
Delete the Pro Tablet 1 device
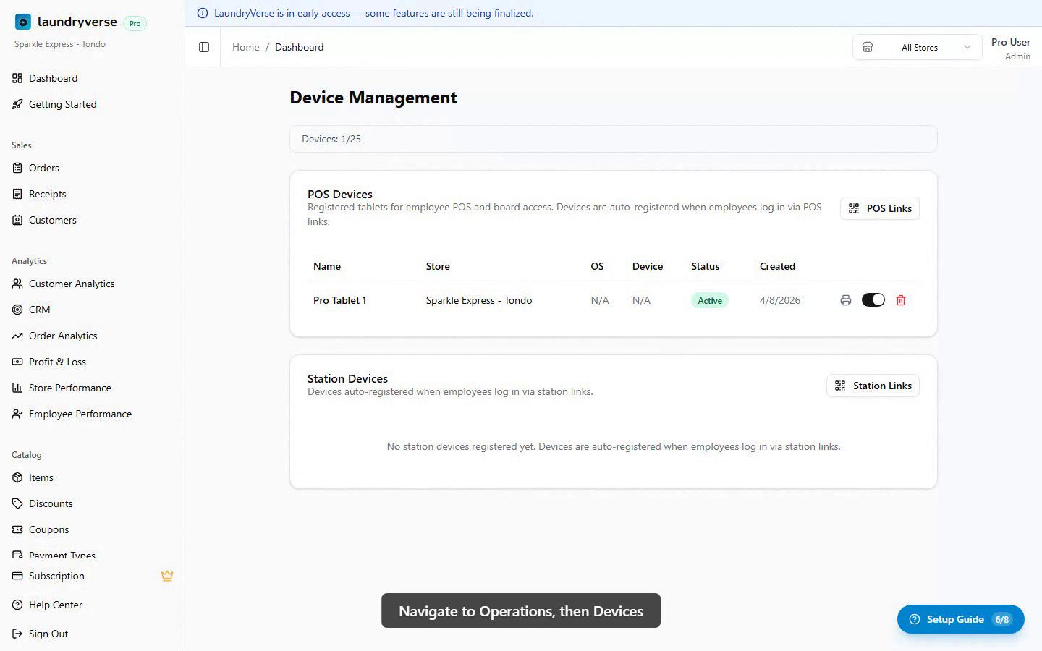pyautogui.click(x=901, y=299)
